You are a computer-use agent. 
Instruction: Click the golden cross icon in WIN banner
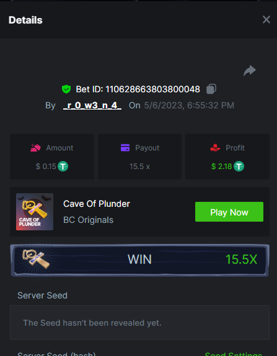click(x=36, y=259)
